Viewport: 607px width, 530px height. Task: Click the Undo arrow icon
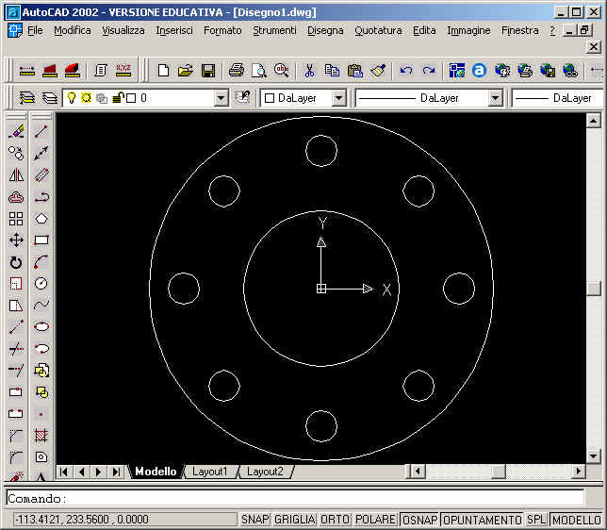coord(406,71)
